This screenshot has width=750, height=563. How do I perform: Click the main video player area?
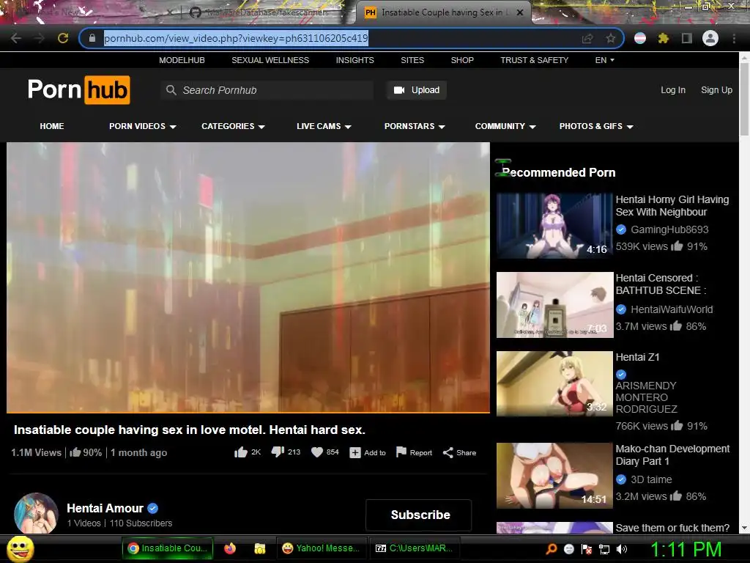pos(248,276)
